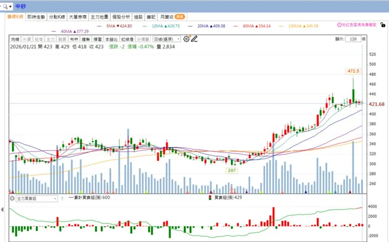Toggle the 主力 overlay button
The image size is (389, 242).
coord(50,39)
